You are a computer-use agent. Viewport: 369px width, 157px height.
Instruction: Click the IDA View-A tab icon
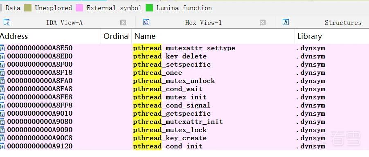tap(7, 22)
